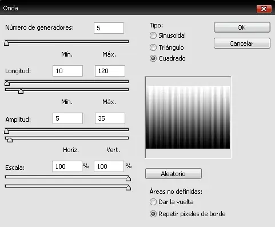Confirm the wave filter with OK
Screen dimensions: 275x227
point(242,27)
